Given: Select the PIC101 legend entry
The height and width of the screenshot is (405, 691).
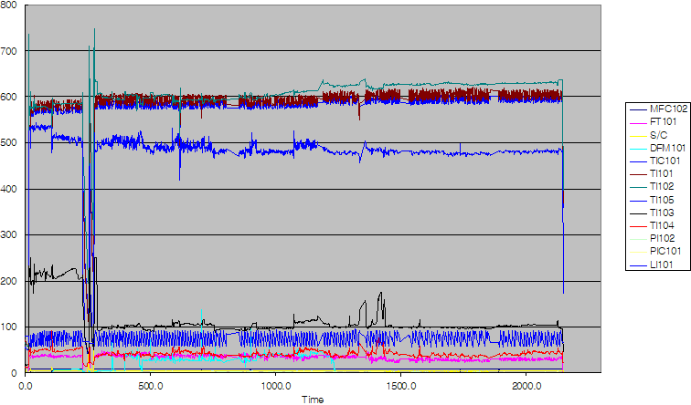Looking at the screenshot, I should tap(655, 252).
